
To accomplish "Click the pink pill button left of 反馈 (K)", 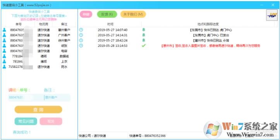I will 86,14.
